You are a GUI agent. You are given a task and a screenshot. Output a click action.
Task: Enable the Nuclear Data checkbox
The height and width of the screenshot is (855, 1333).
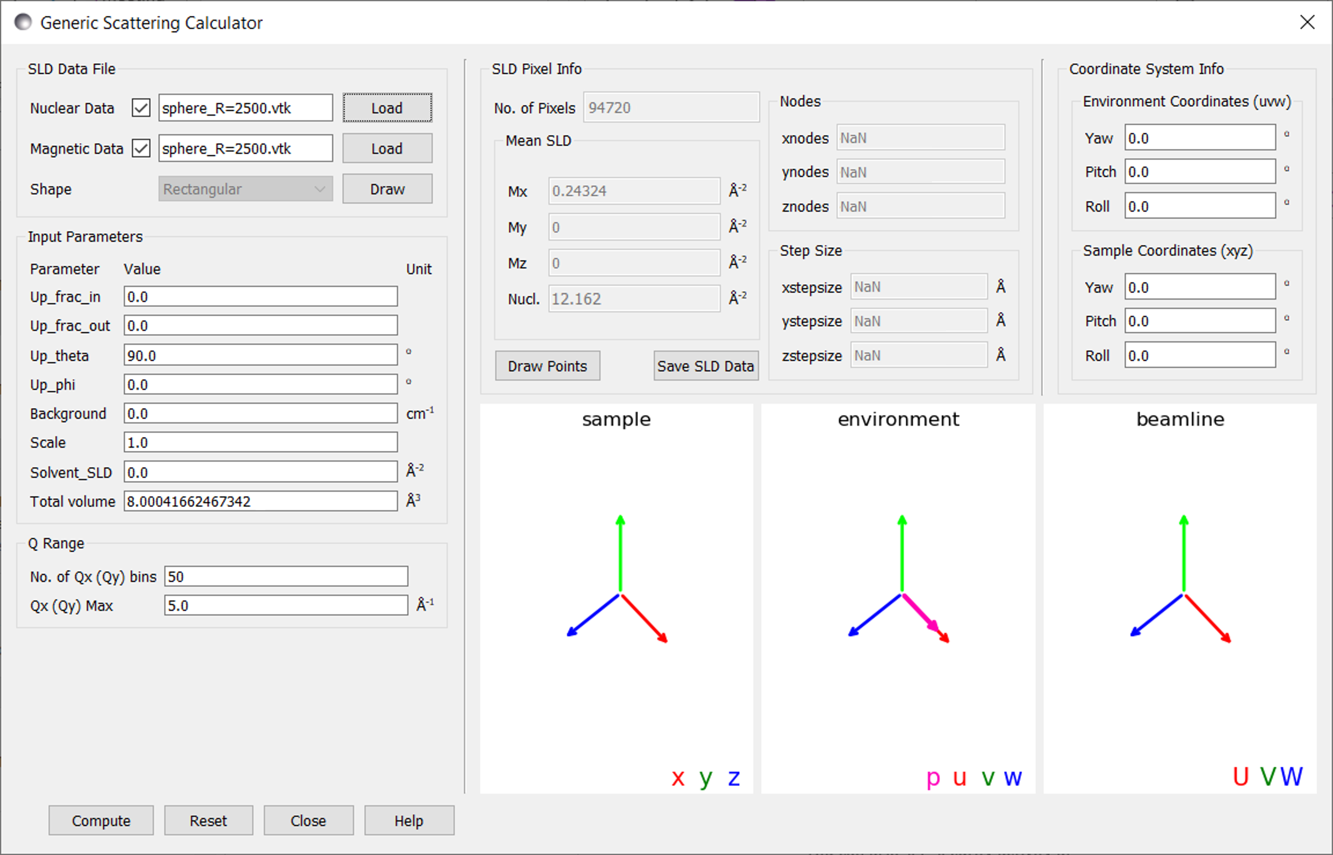(140, 108)
